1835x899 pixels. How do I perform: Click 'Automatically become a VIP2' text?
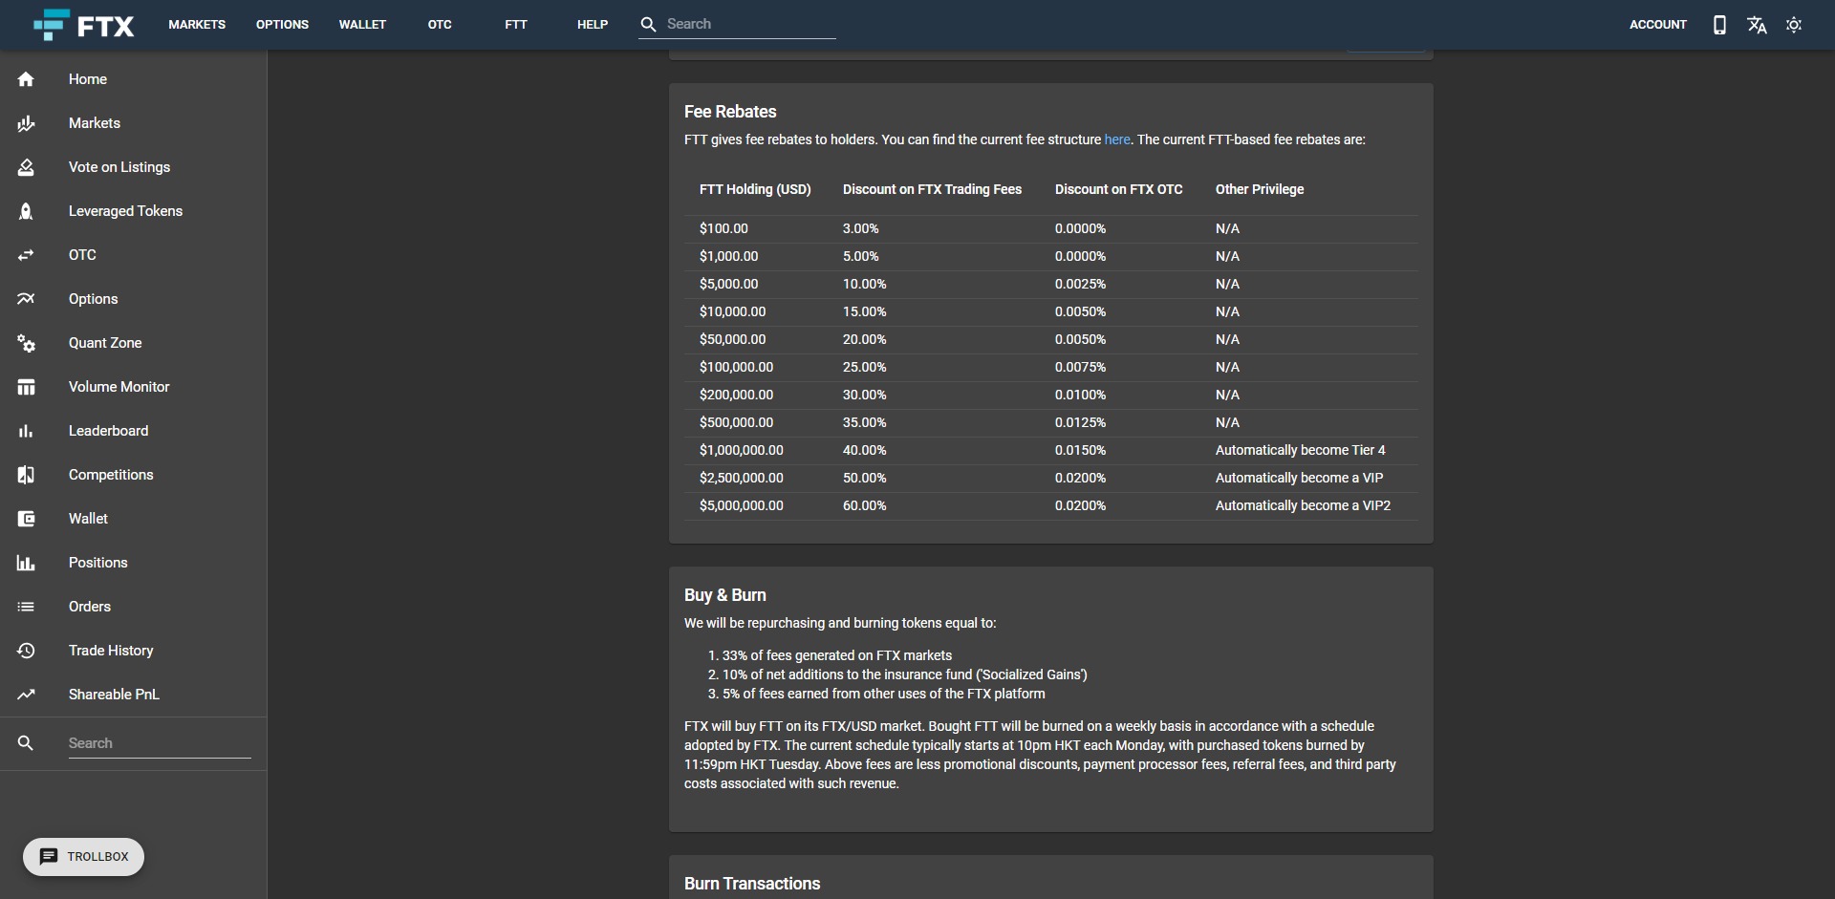coord(1303,505)
